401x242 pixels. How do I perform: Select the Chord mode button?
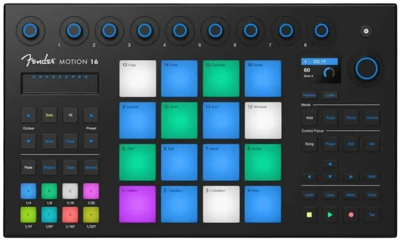click(x=351, y=118)
